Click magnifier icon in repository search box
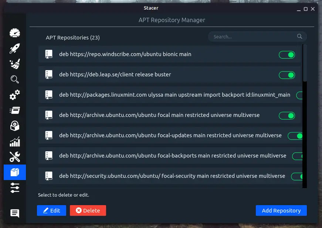The image size is (322, 228). pyautogui.click(x=299, y=37)
